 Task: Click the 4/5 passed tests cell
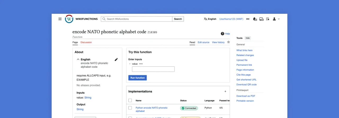(x=221, y=108)
